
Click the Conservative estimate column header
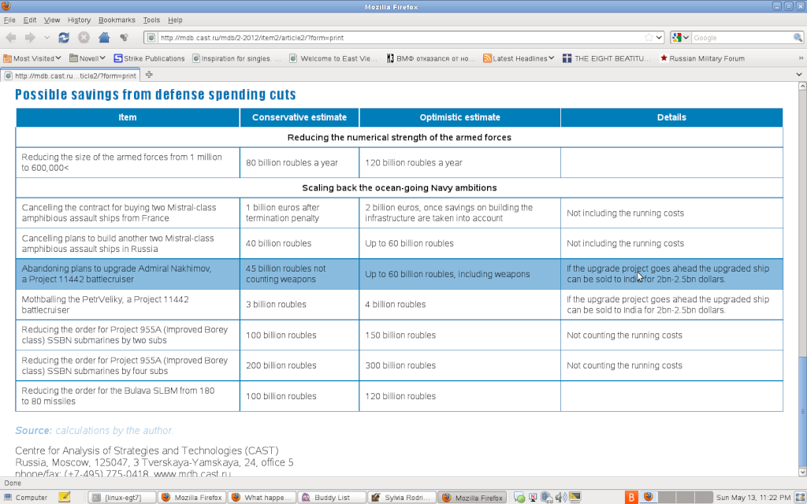[x=299, y=117]
